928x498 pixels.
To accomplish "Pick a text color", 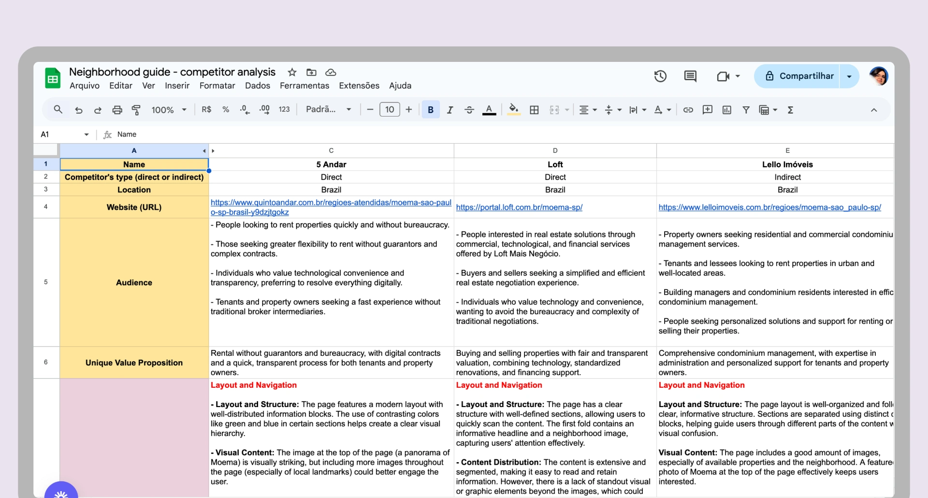I will 489,110.
